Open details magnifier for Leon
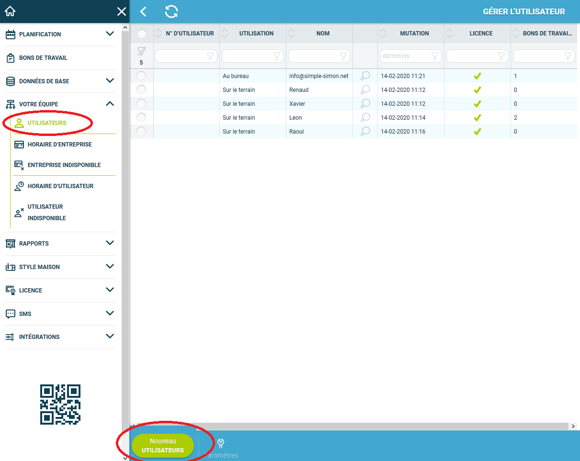580x461 pixels. (365, 117)
